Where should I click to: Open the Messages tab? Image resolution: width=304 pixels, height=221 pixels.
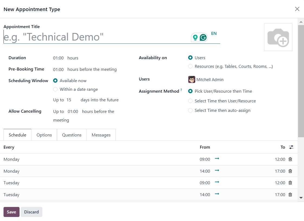[101, 135]
